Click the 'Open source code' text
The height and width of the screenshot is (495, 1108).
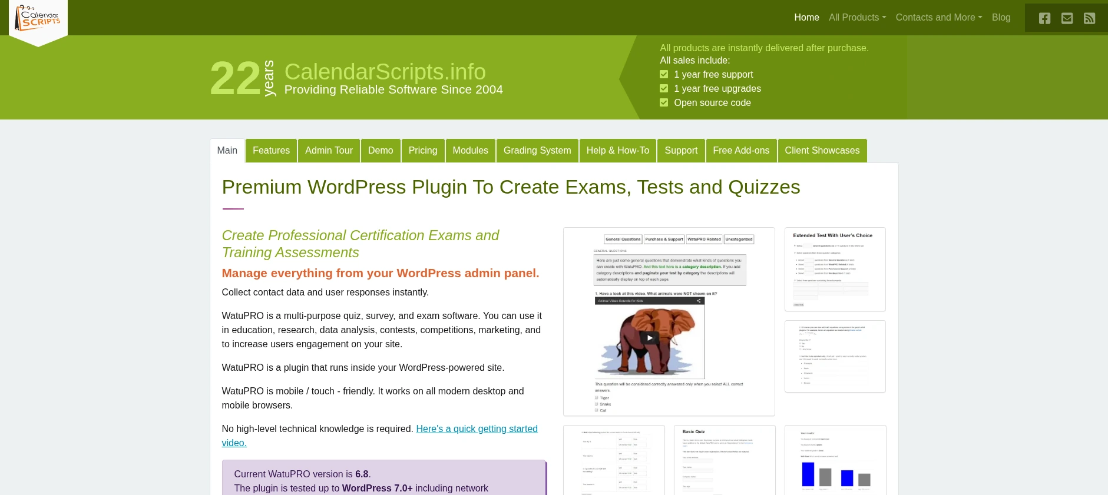(x=712, y=103)
